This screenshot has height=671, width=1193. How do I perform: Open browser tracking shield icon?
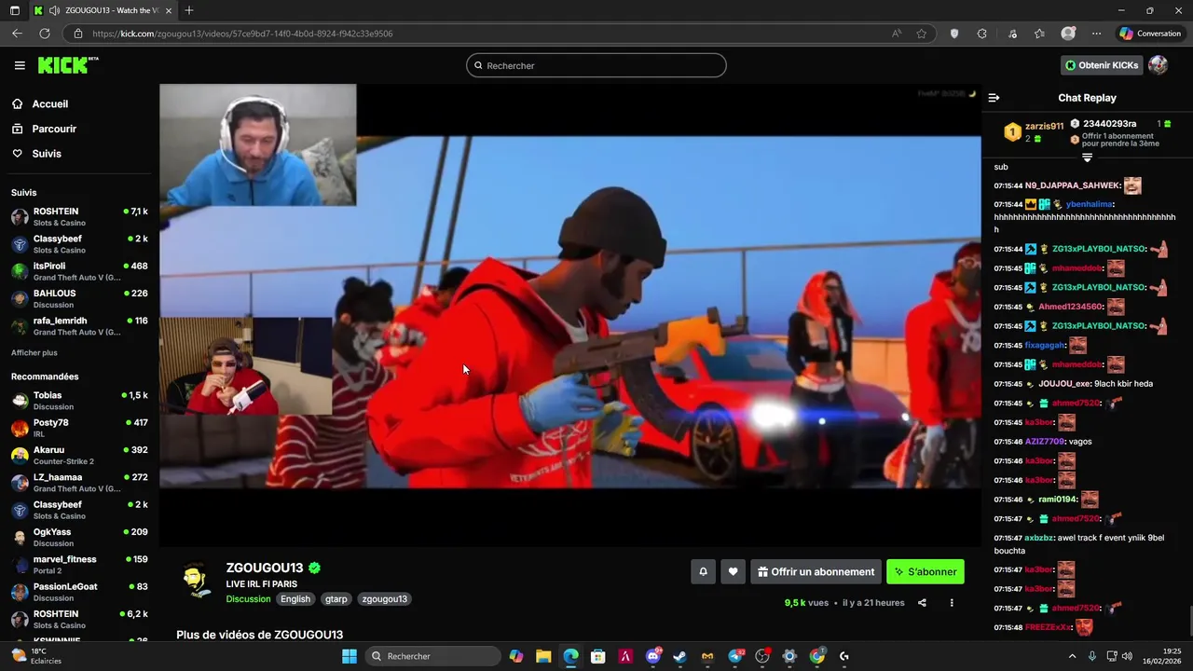click(x=953, y=34)
